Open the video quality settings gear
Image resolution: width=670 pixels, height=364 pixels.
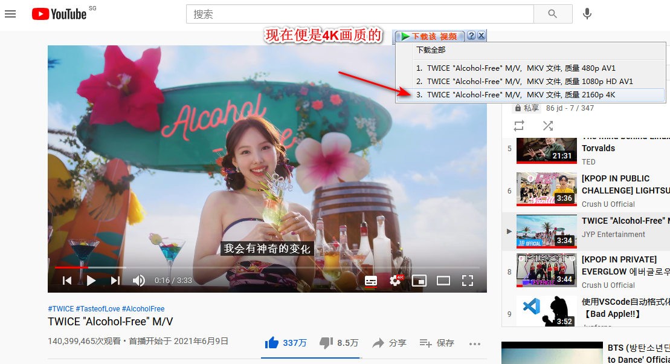(x=396, y=281)
